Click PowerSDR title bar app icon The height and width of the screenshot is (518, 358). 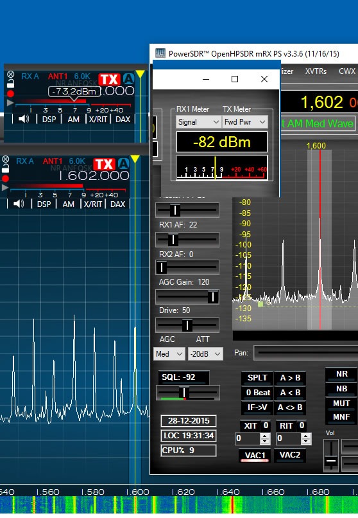(160, 53)
